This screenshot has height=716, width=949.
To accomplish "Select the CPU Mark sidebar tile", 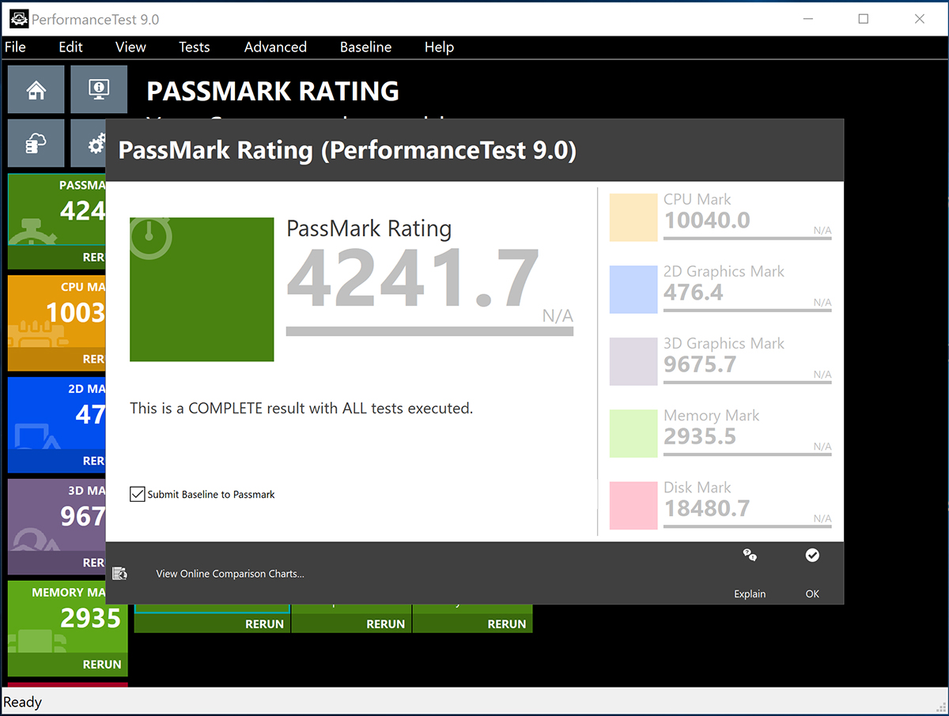I will [x=57, y=311].
